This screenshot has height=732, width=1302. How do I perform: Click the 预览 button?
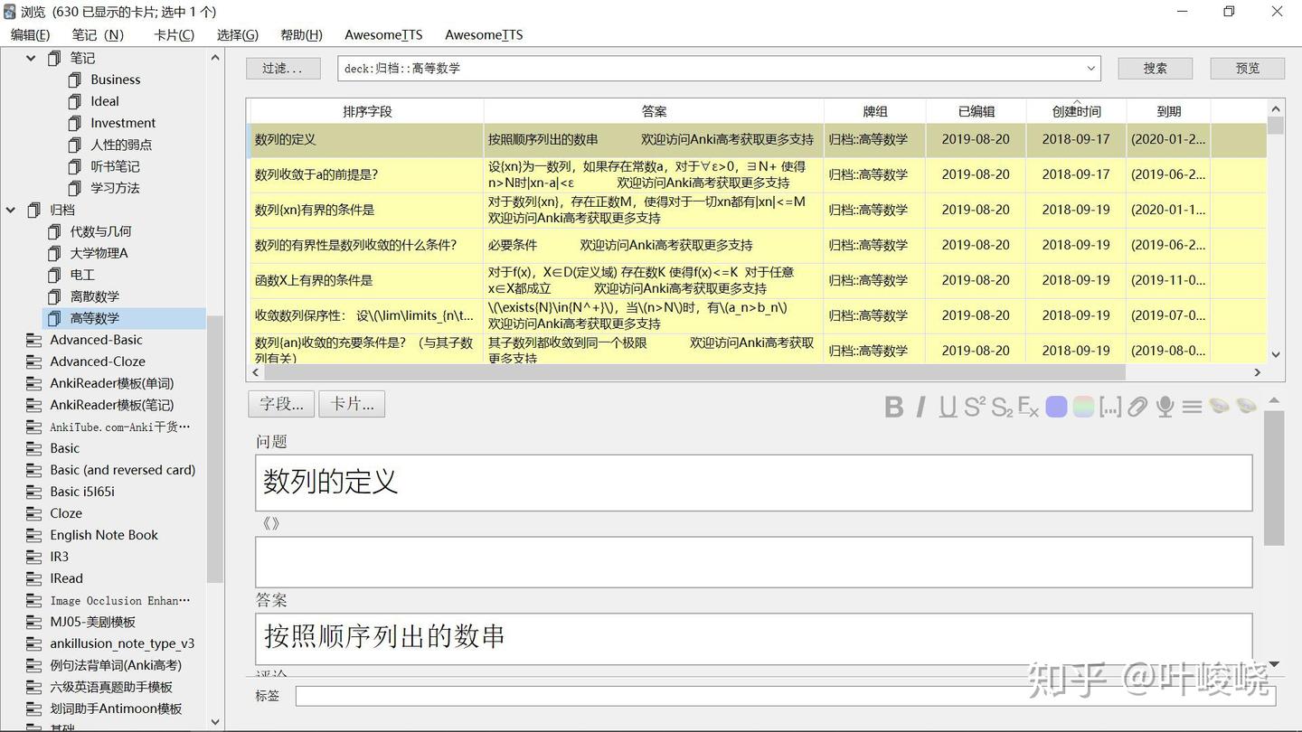pos(1248,69)
